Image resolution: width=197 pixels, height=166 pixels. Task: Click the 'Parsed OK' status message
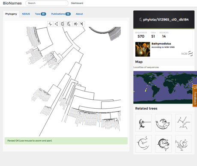(66, 141)
